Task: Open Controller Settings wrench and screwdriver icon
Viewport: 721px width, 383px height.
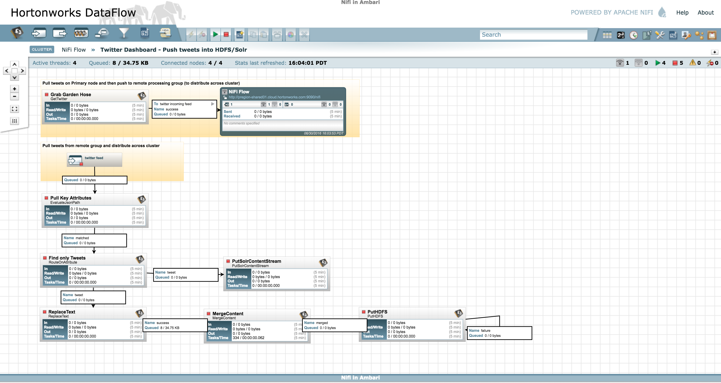Action: 660,35
